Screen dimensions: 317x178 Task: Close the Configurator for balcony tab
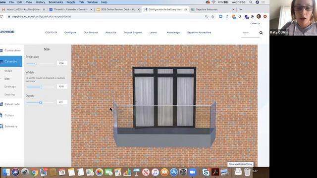[186, 9]
